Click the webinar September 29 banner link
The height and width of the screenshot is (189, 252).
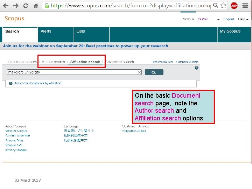pyautogui.click(x=85, y=46)
